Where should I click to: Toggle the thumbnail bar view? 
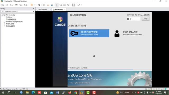tap(61, 5)
